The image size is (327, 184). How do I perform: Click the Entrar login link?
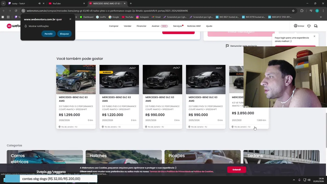[x=299, y=26]
